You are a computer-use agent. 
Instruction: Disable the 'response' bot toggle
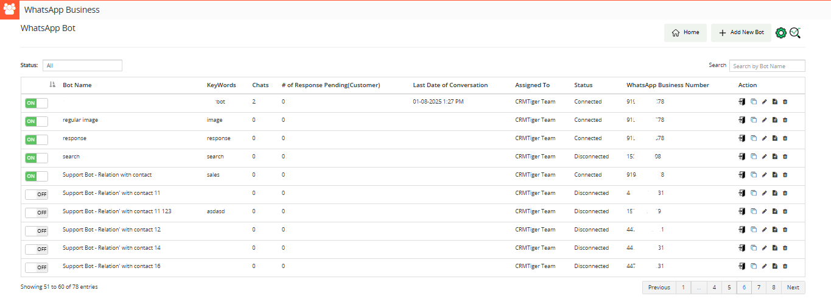point(36,140)
